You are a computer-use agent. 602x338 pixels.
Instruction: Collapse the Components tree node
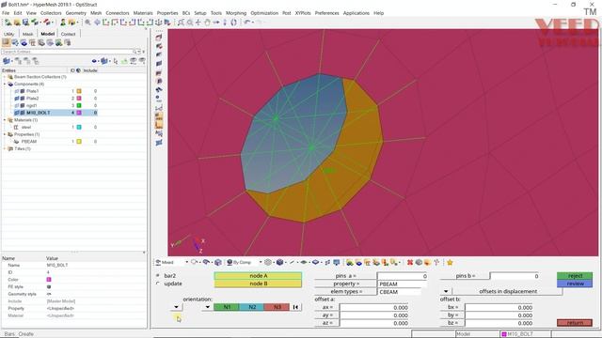pyautogui.click(x=5, y=84)
